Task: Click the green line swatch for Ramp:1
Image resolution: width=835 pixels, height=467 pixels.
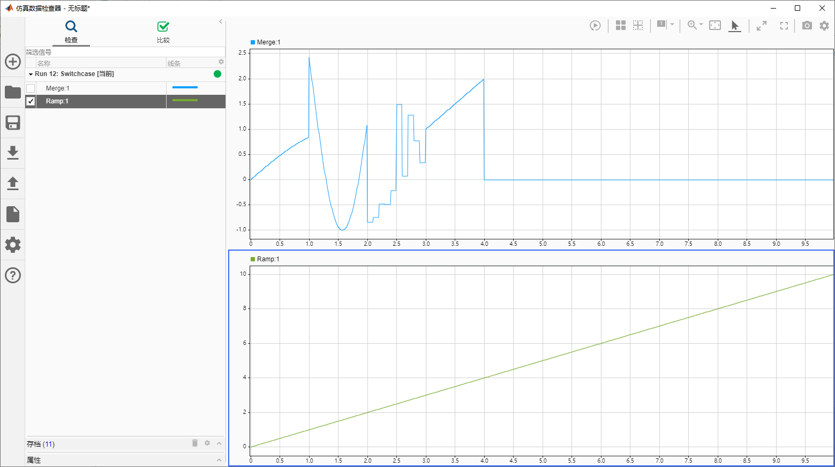Action: pos(184,101)
